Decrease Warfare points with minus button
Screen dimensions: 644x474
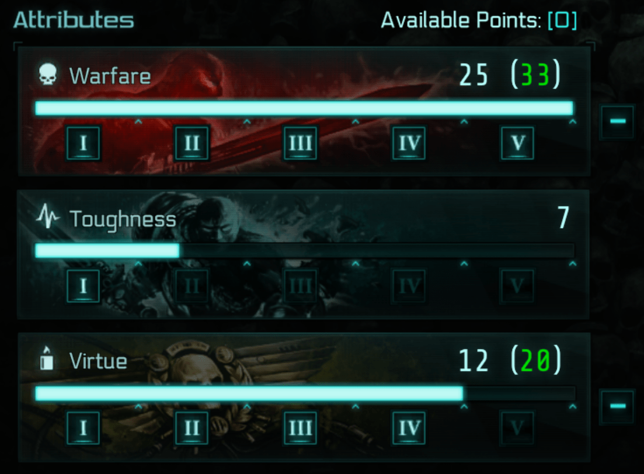617,121
